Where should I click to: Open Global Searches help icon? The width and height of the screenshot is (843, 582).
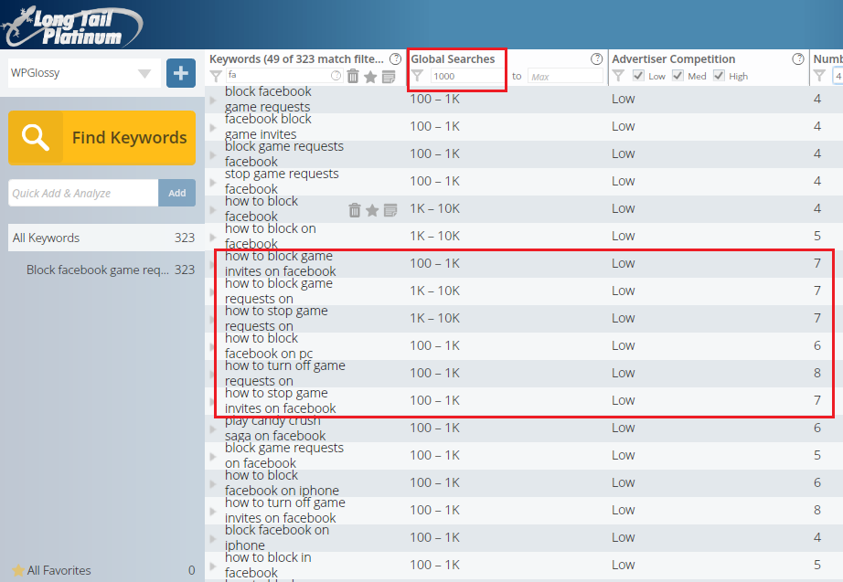(597, 59)
